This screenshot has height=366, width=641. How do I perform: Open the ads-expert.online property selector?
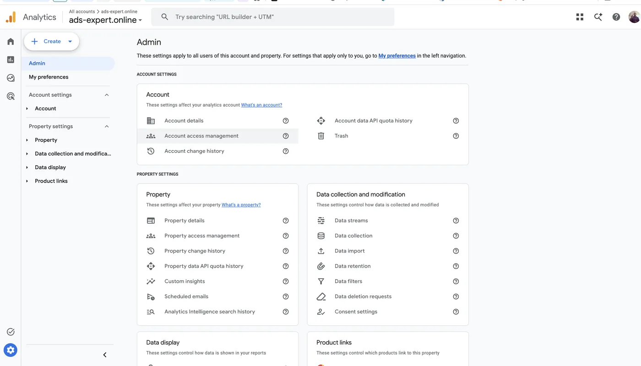tap(105, 20)
